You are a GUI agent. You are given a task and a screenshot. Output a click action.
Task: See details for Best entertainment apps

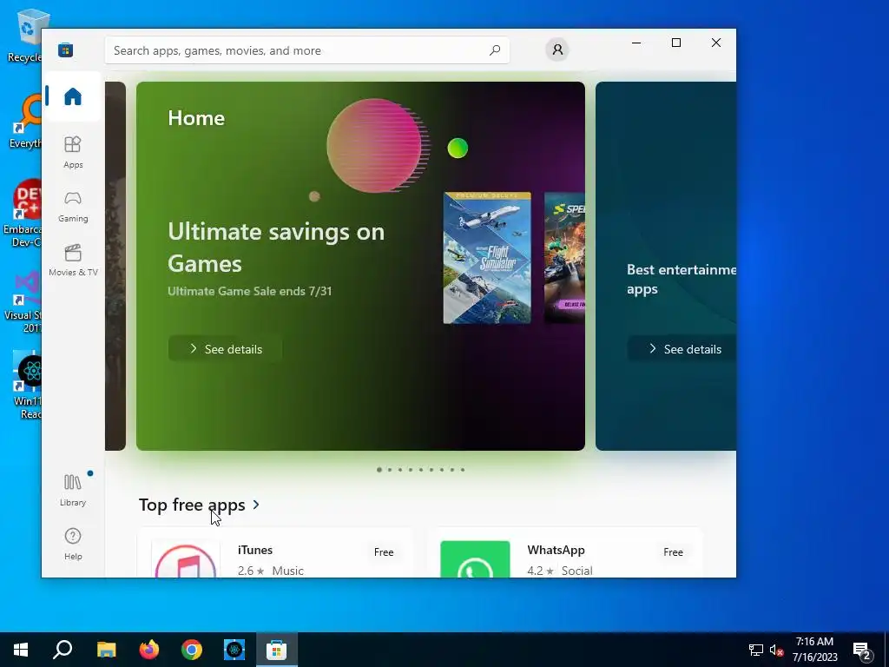pyautogui.click(x=682, y=349)
